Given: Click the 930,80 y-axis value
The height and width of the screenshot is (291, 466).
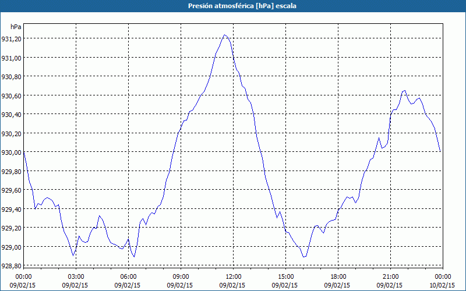Looking at the screenshot, I should point(11,77).
